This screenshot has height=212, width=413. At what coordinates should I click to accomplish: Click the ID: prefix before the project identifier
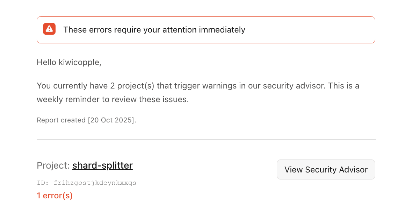43,183
